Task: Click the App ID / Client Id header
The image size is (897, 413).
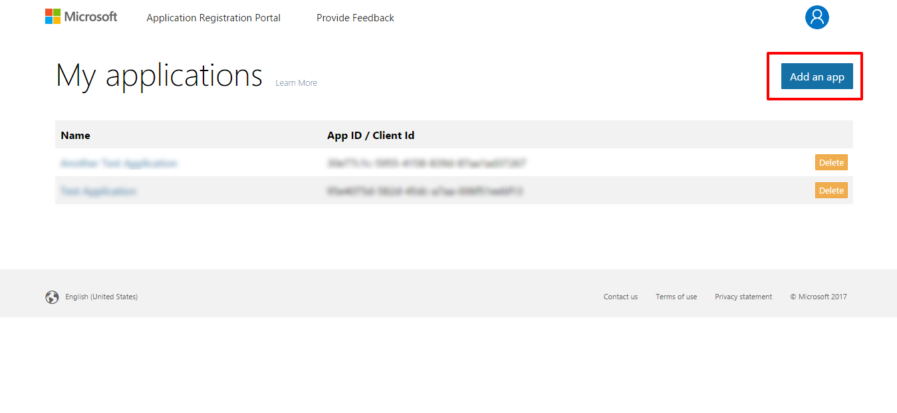Action: 370,136
